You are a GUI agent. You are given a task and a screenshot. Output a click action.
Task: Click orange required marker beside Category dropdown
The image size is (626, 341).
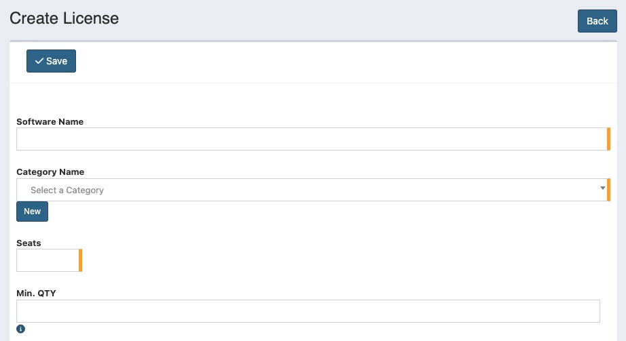pyautogui.click(x=608, y=190)
